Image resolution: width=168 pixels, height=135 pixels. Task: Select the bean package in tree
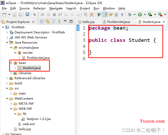point(22,63)
